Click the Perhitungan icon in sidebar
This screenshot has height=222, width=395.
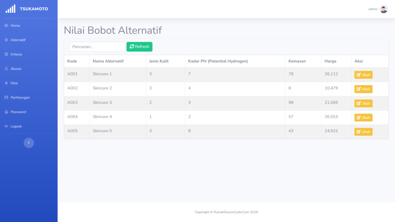click(6, 98)
